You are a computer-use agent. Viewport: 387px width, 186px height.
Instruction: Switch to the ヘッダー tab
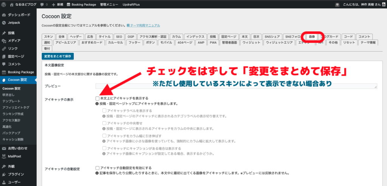click(76, 37)
